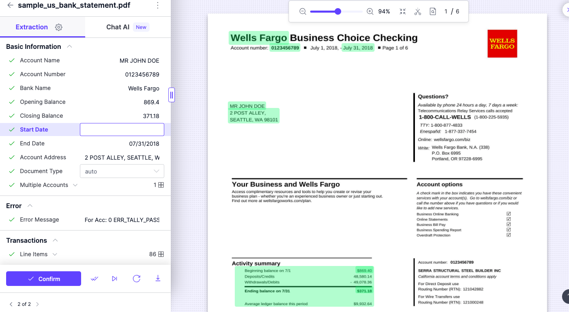Click the 94% zoom value
Image resolution: width=569 pixels, height=312 pixels.
click(384, 11)
